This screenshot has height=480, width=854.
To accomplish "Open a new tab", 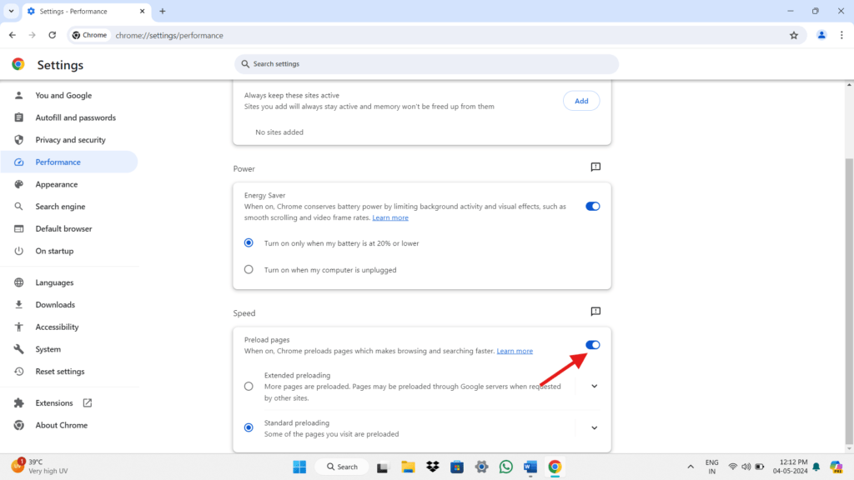I will click(163, 11).
